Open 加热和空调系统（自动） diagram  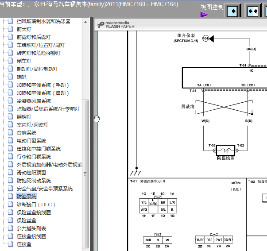pos(43,93)
